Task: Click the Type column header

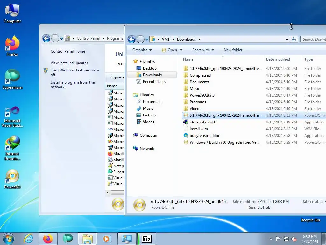Action: click(314, 59)
